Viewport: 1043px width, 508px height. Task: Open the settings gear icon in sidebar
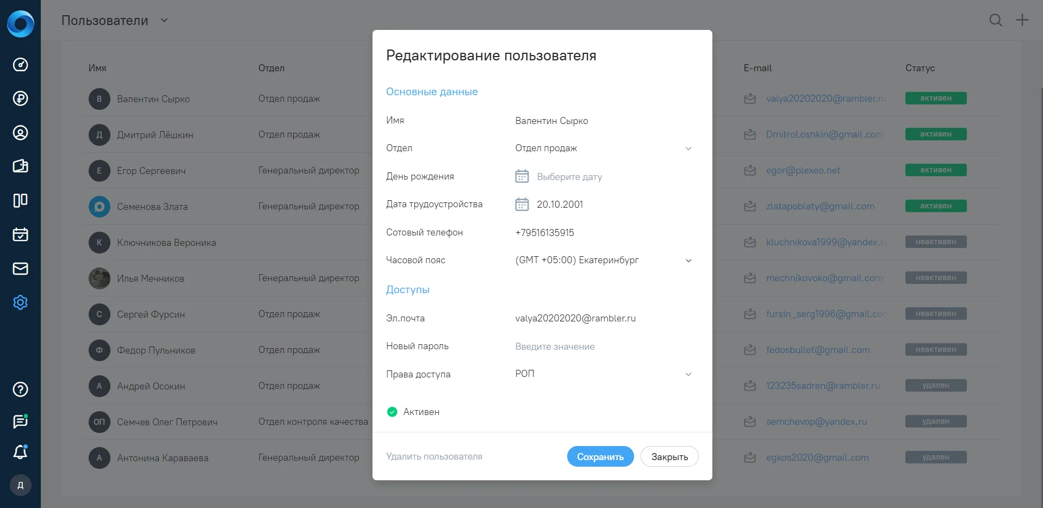point(20,302)
